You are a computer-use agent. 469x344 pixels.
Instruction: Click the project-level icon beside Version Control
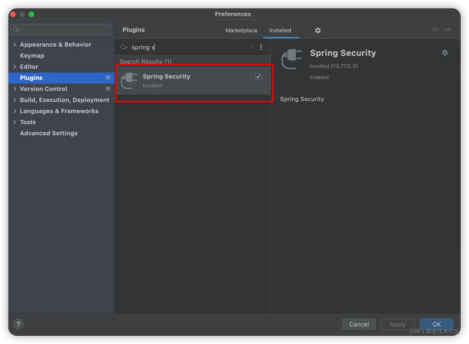click(108, 89)
